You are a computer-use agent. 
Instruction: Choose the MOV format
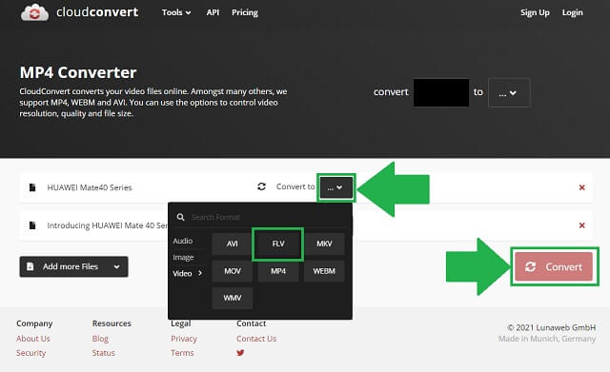click(x=233, y=271)
